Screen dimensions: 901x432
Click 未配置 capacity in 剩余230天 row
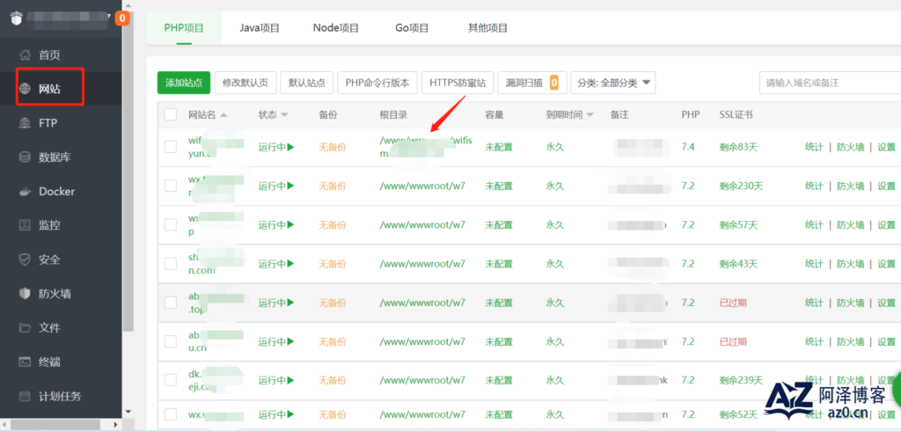[500, 186]
